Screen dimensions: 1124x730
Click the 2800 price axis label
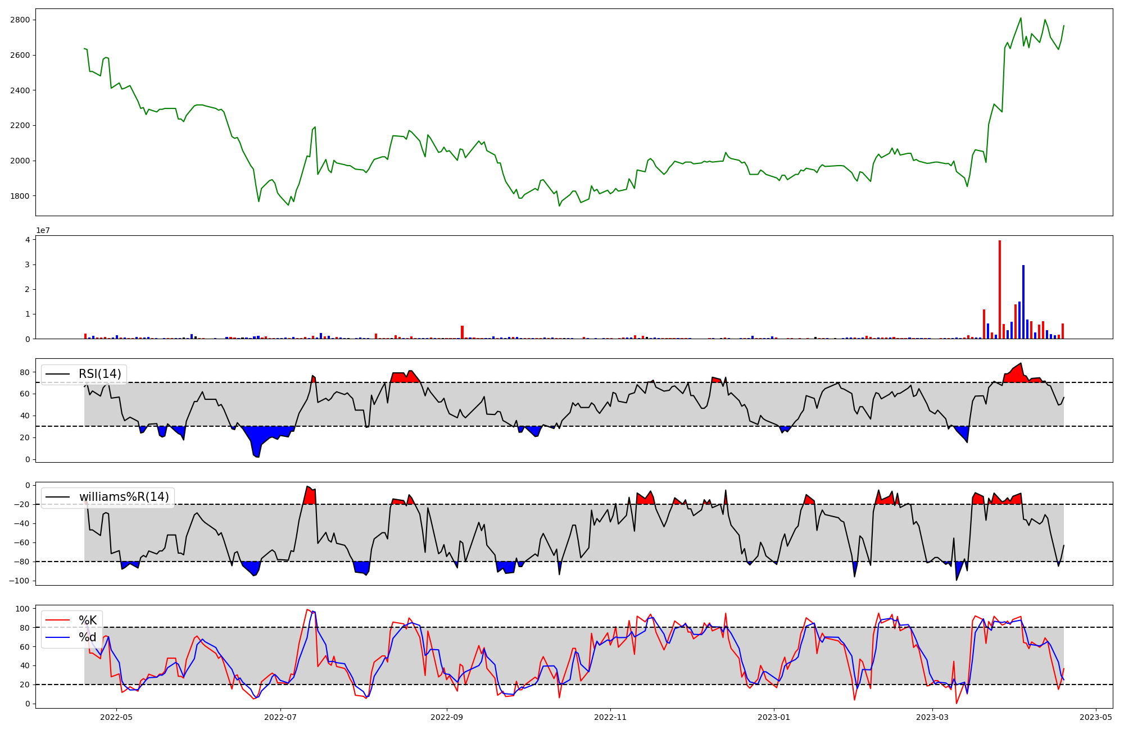(x=20, y=20)
